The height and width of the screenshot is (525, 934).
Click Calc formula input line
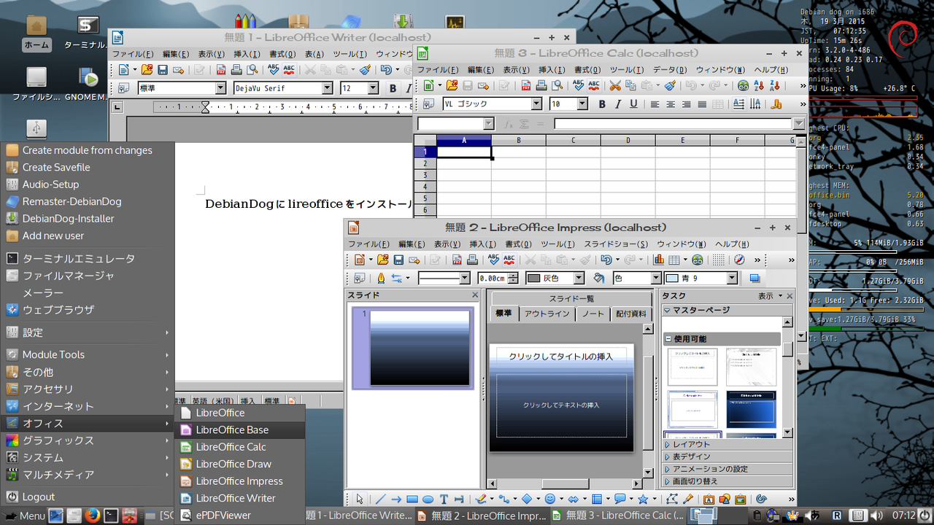[x=674, y=124]
